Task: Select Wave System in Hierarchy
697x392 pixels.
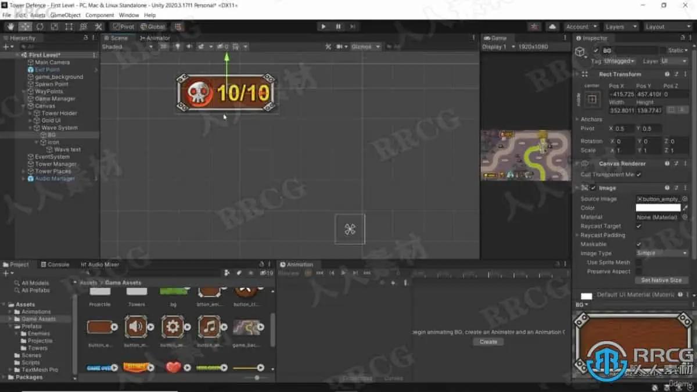Action: point(59,128)
